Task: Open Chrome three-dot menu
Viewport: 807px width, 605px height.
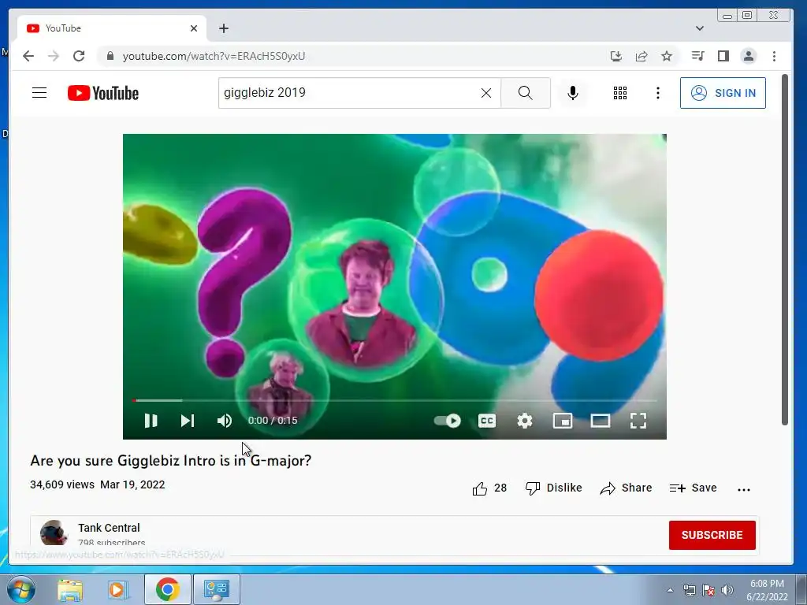Action: 774,56
